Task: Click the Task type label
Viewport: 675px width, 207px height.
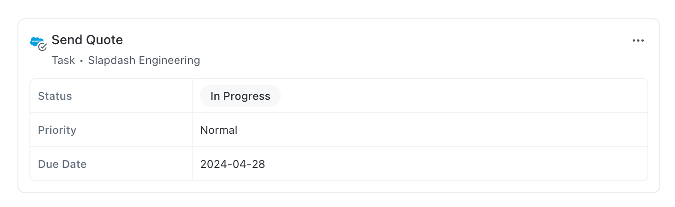Action: pos(63,60)
